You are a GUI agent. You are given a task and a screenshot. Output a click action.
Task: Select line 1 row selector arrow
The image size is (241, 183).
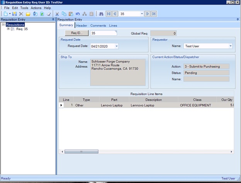61,105
